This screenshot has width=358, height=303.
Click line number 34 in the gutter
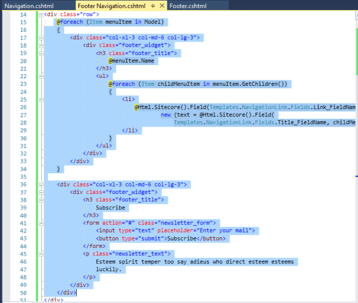pos(22,169)
